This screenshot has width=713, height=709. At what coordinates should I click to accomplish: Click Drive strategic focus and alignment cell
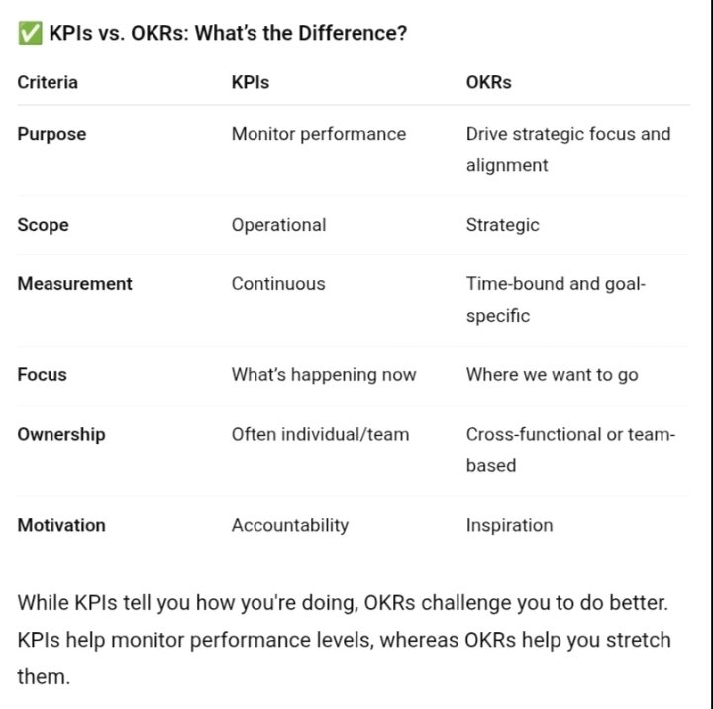[568, 150]
